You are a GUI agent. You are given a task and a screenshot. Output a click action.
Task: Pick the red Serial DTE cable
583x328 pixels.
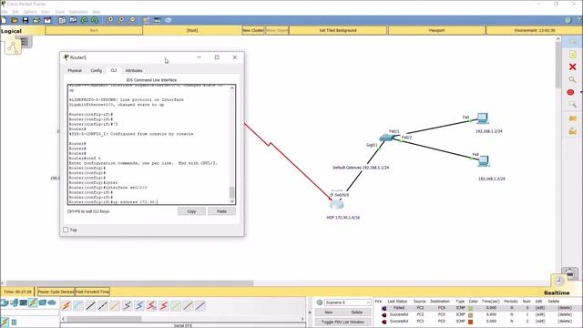click(164, 306)
